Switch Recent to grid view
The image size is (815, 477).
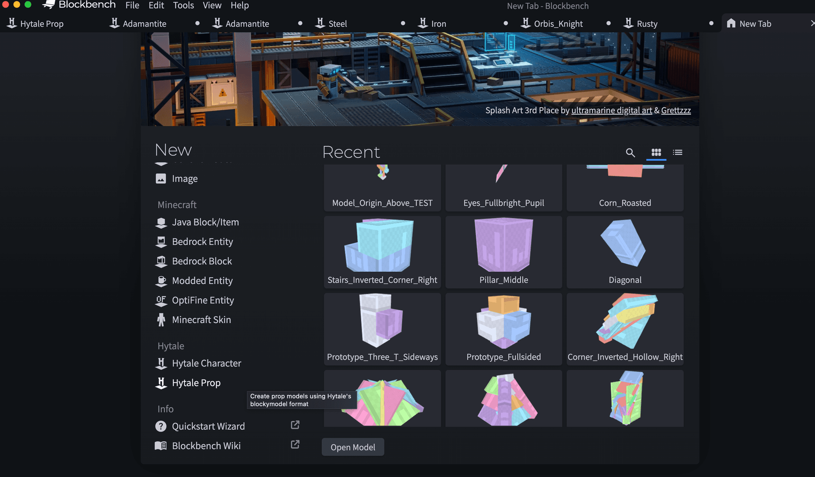tap(656, 152)
